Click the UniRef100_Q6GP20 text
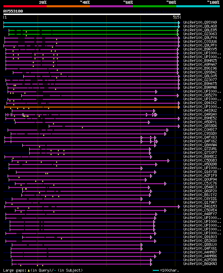The image size is (223, 273). [200, 191]
